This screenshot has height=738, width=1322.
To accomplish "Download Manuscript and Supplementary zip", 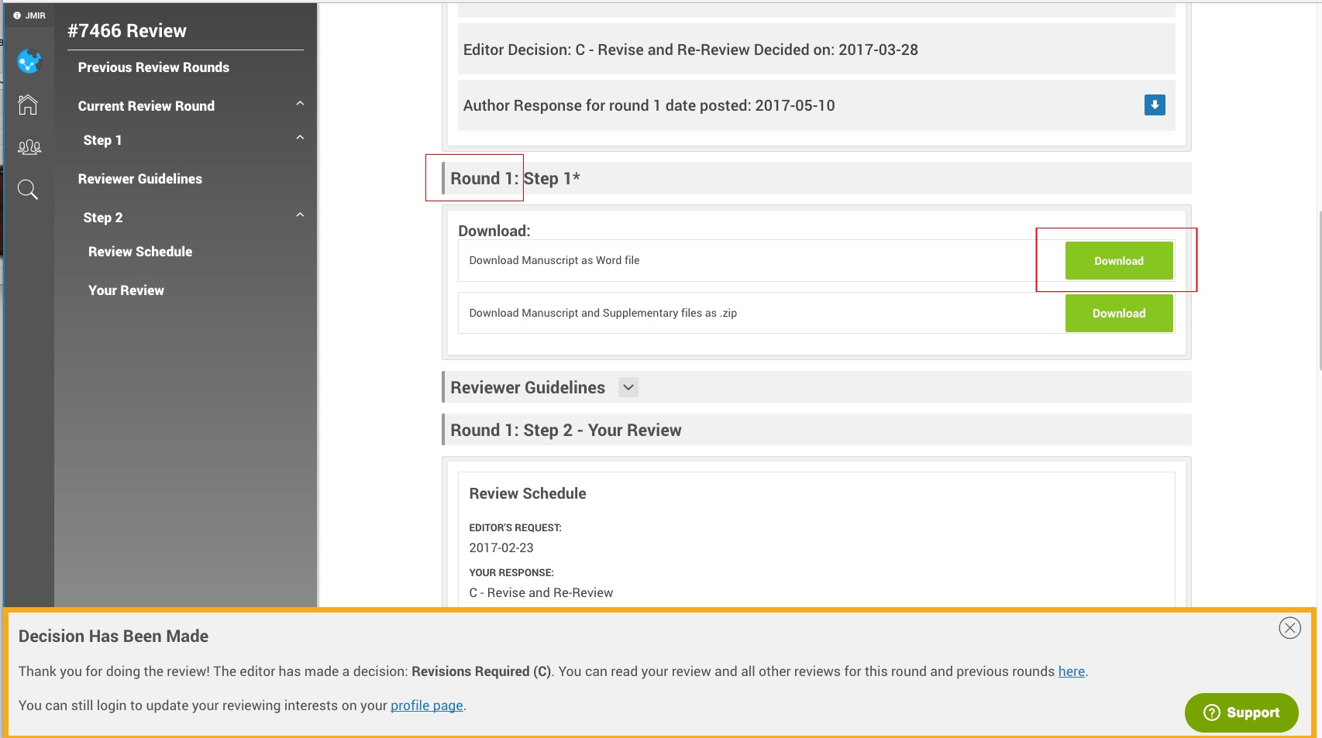I will coord(1118,314).
